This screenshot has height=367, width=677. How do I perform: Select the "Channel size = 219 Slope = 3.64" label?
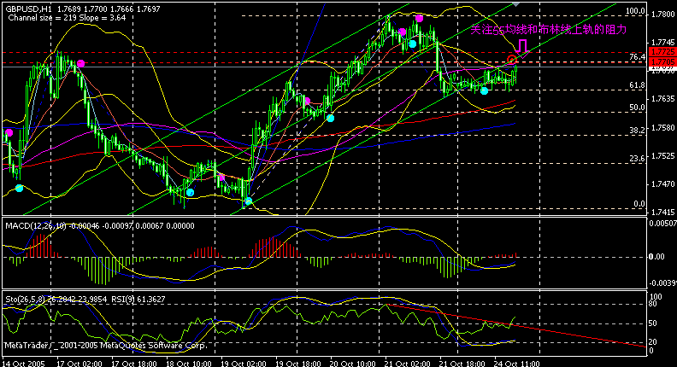click(67, 18)
